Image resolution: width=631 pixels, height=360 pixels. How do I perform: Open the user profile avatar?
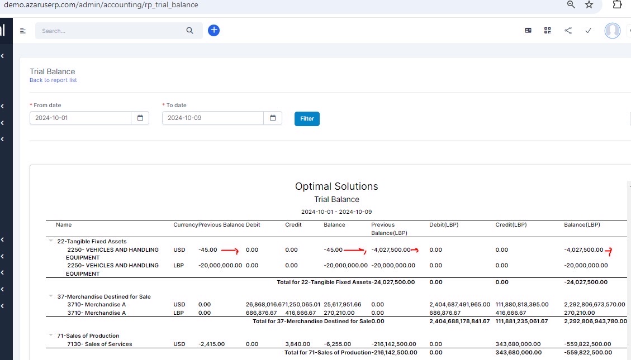tap(612, 31)
